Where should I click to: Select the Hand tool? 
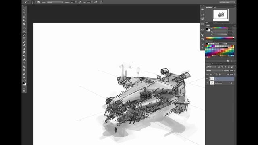[24, 74]
